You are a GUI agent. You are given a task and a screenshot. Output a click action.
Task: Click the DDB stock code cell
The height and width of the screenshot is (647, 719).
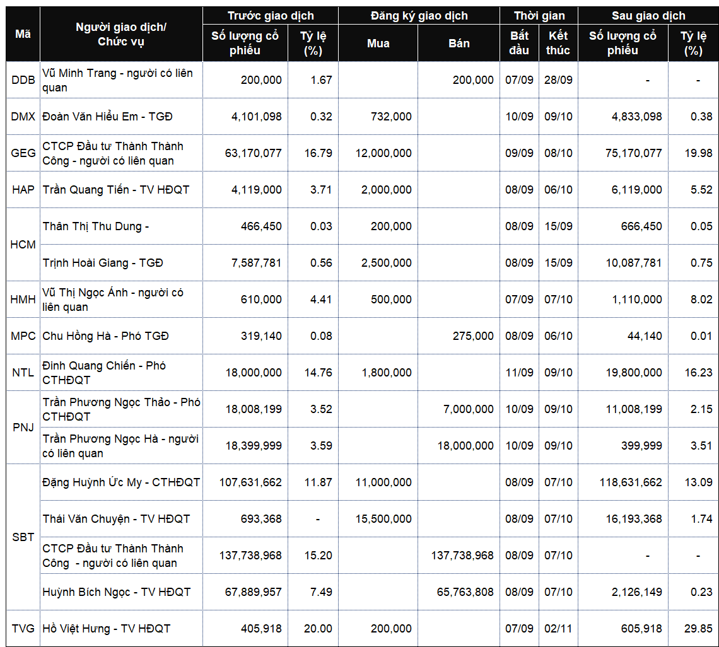(23, 80)
